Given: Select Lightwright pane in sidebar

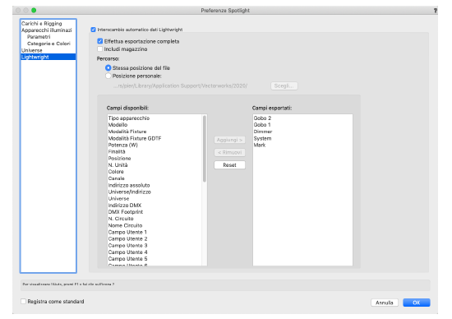Looking at the screenshot, I should coord(48,57).
